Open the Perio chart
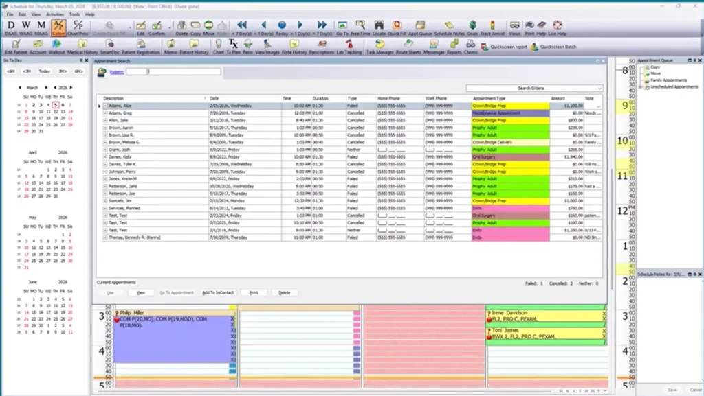704x396 pixels. click(x=247, y=47)
